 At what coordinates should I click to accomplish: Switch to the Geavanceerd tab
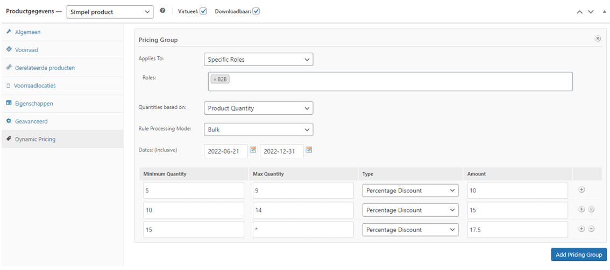[62, 121]
